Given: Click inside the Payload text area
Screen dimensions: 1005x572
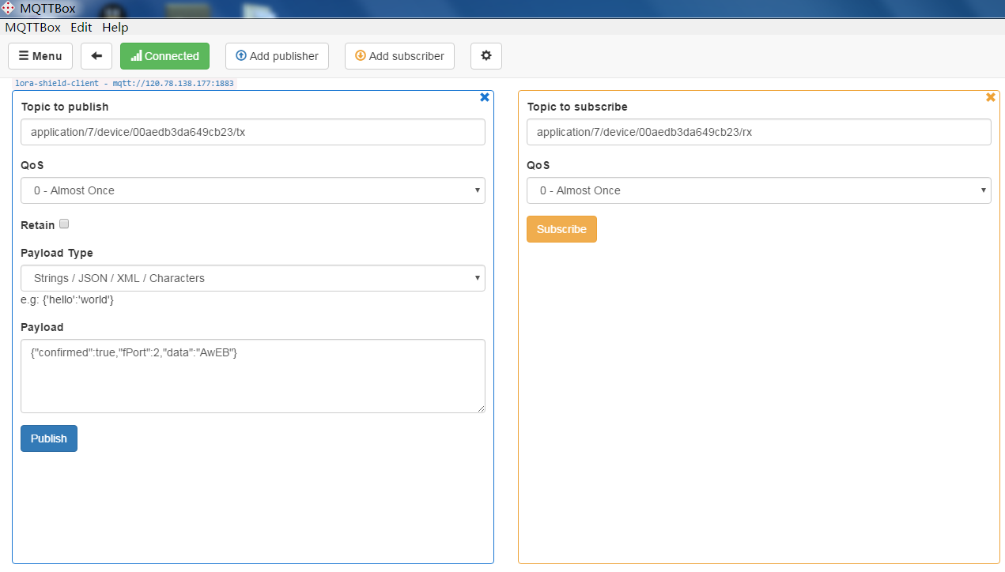Looking at the screenshot, I should tap(253, 376).
